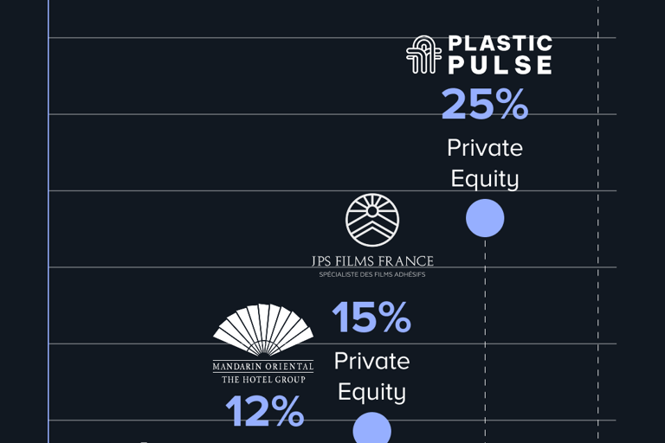Screen dimensions: 665x443
Task: Click the dashed vertical line at far right
Action: (x=598, y=221)
